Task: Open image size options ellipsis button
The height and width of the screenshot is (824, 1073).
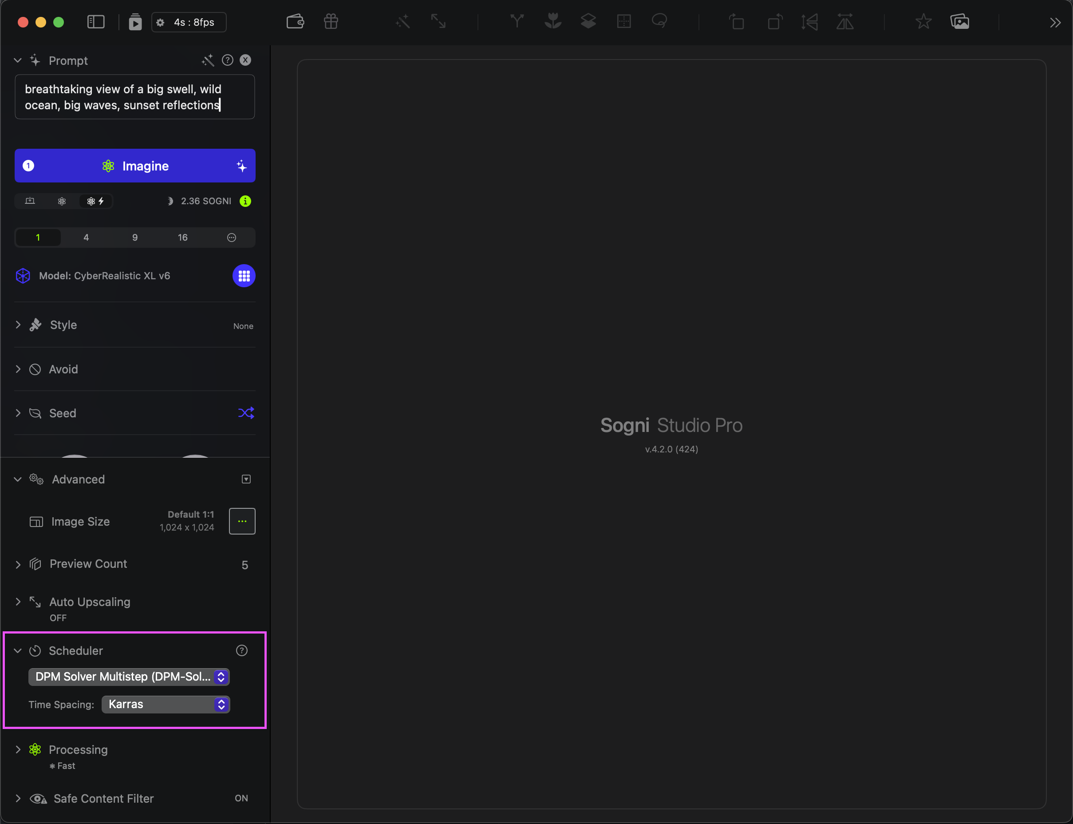Action: [242, 521]
